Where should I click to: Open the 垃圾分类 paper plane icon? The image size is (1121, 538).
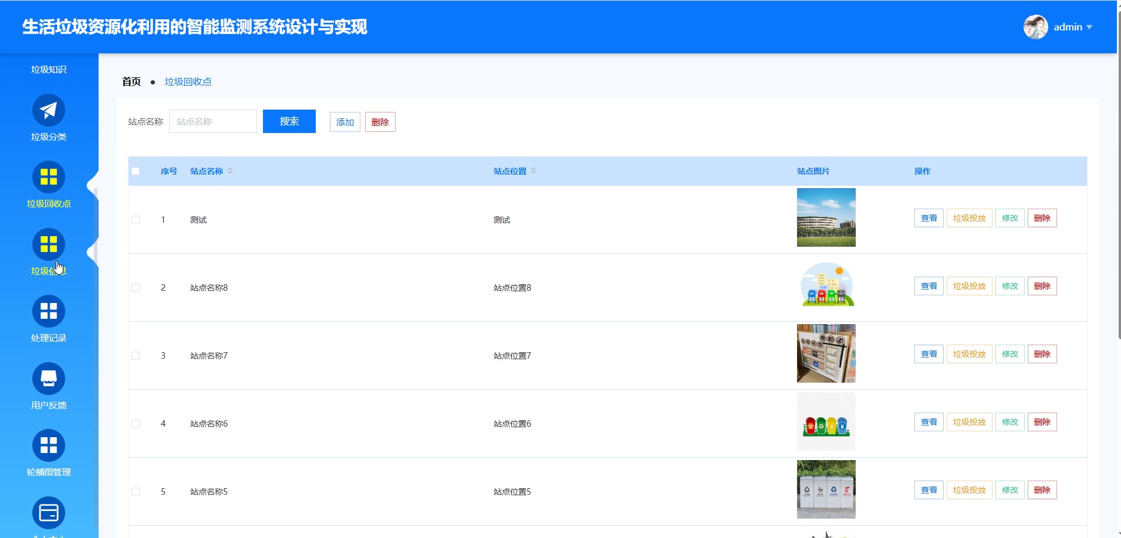48,110
